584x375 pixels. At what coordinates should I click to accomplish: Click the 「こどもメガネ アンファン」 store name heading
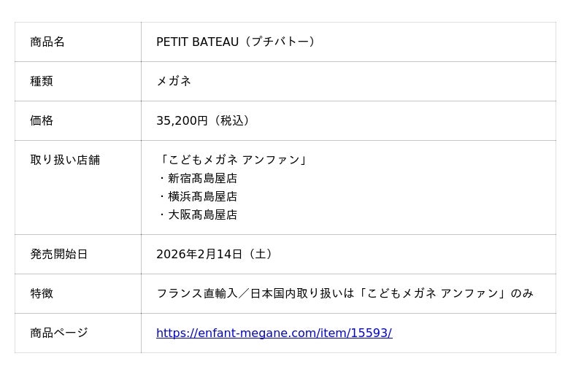pyautogui.click(x=234, y=161)
